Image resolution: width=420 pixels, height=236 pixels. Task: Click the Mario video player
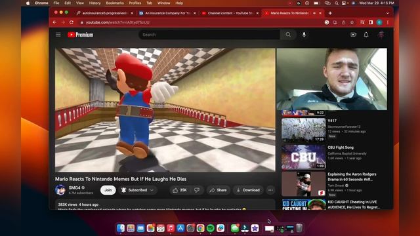tap(165, 110)
